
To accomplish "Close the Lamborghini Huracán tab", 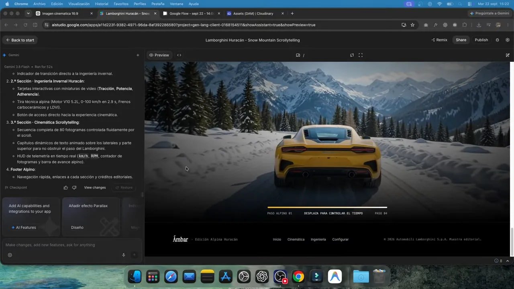I will (155, 13).
